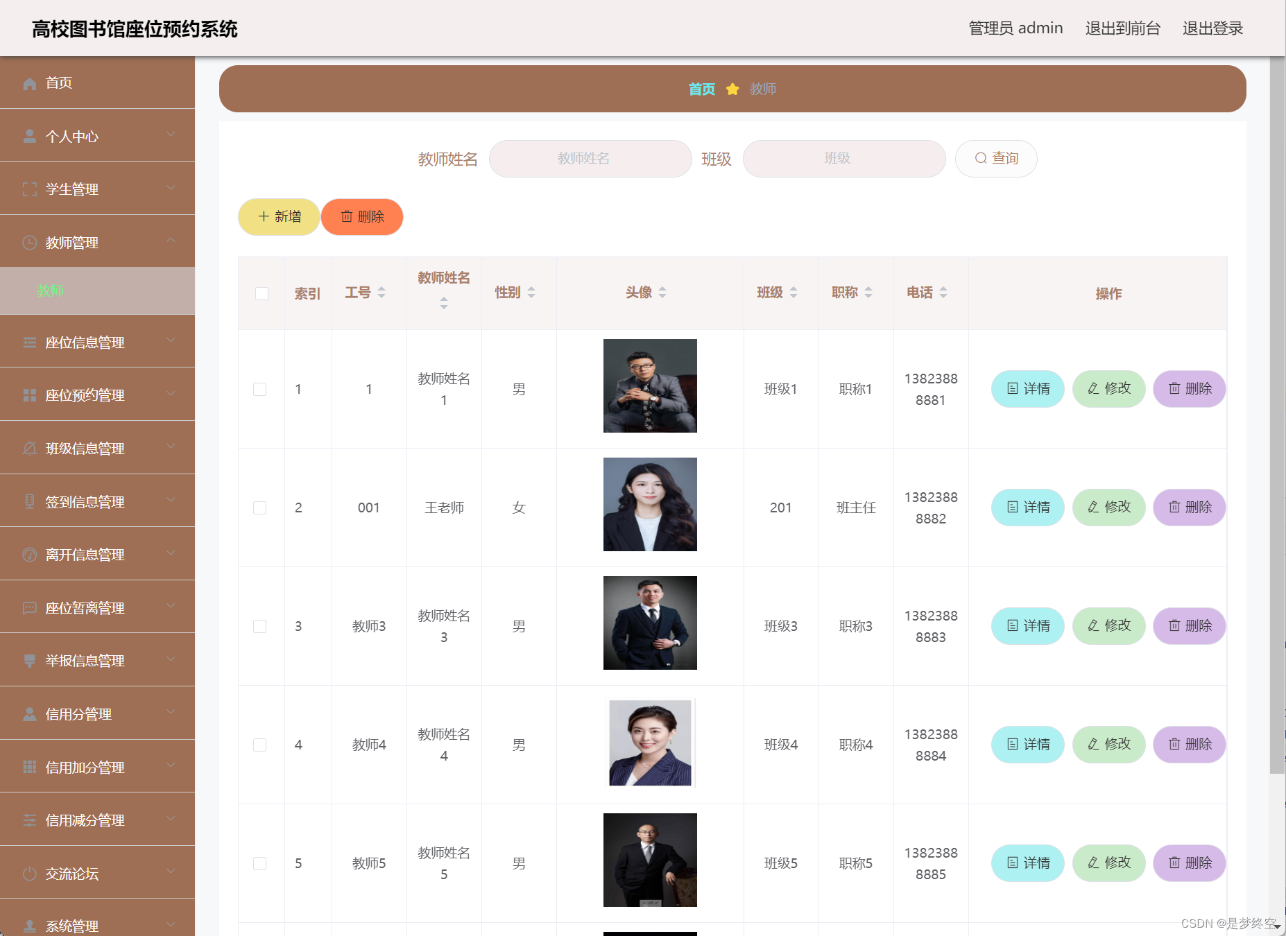This screenshot has height=936, width=1286.
Task: Click the 个人中心 user icon
Action: [x=30, y=136]
